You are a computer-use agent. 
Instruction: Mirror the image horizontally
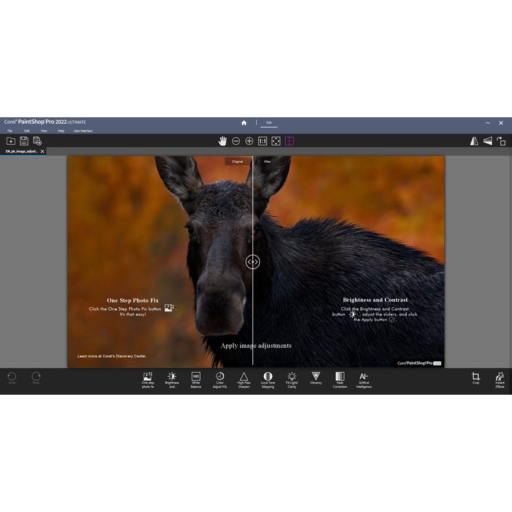coord(474,141)
